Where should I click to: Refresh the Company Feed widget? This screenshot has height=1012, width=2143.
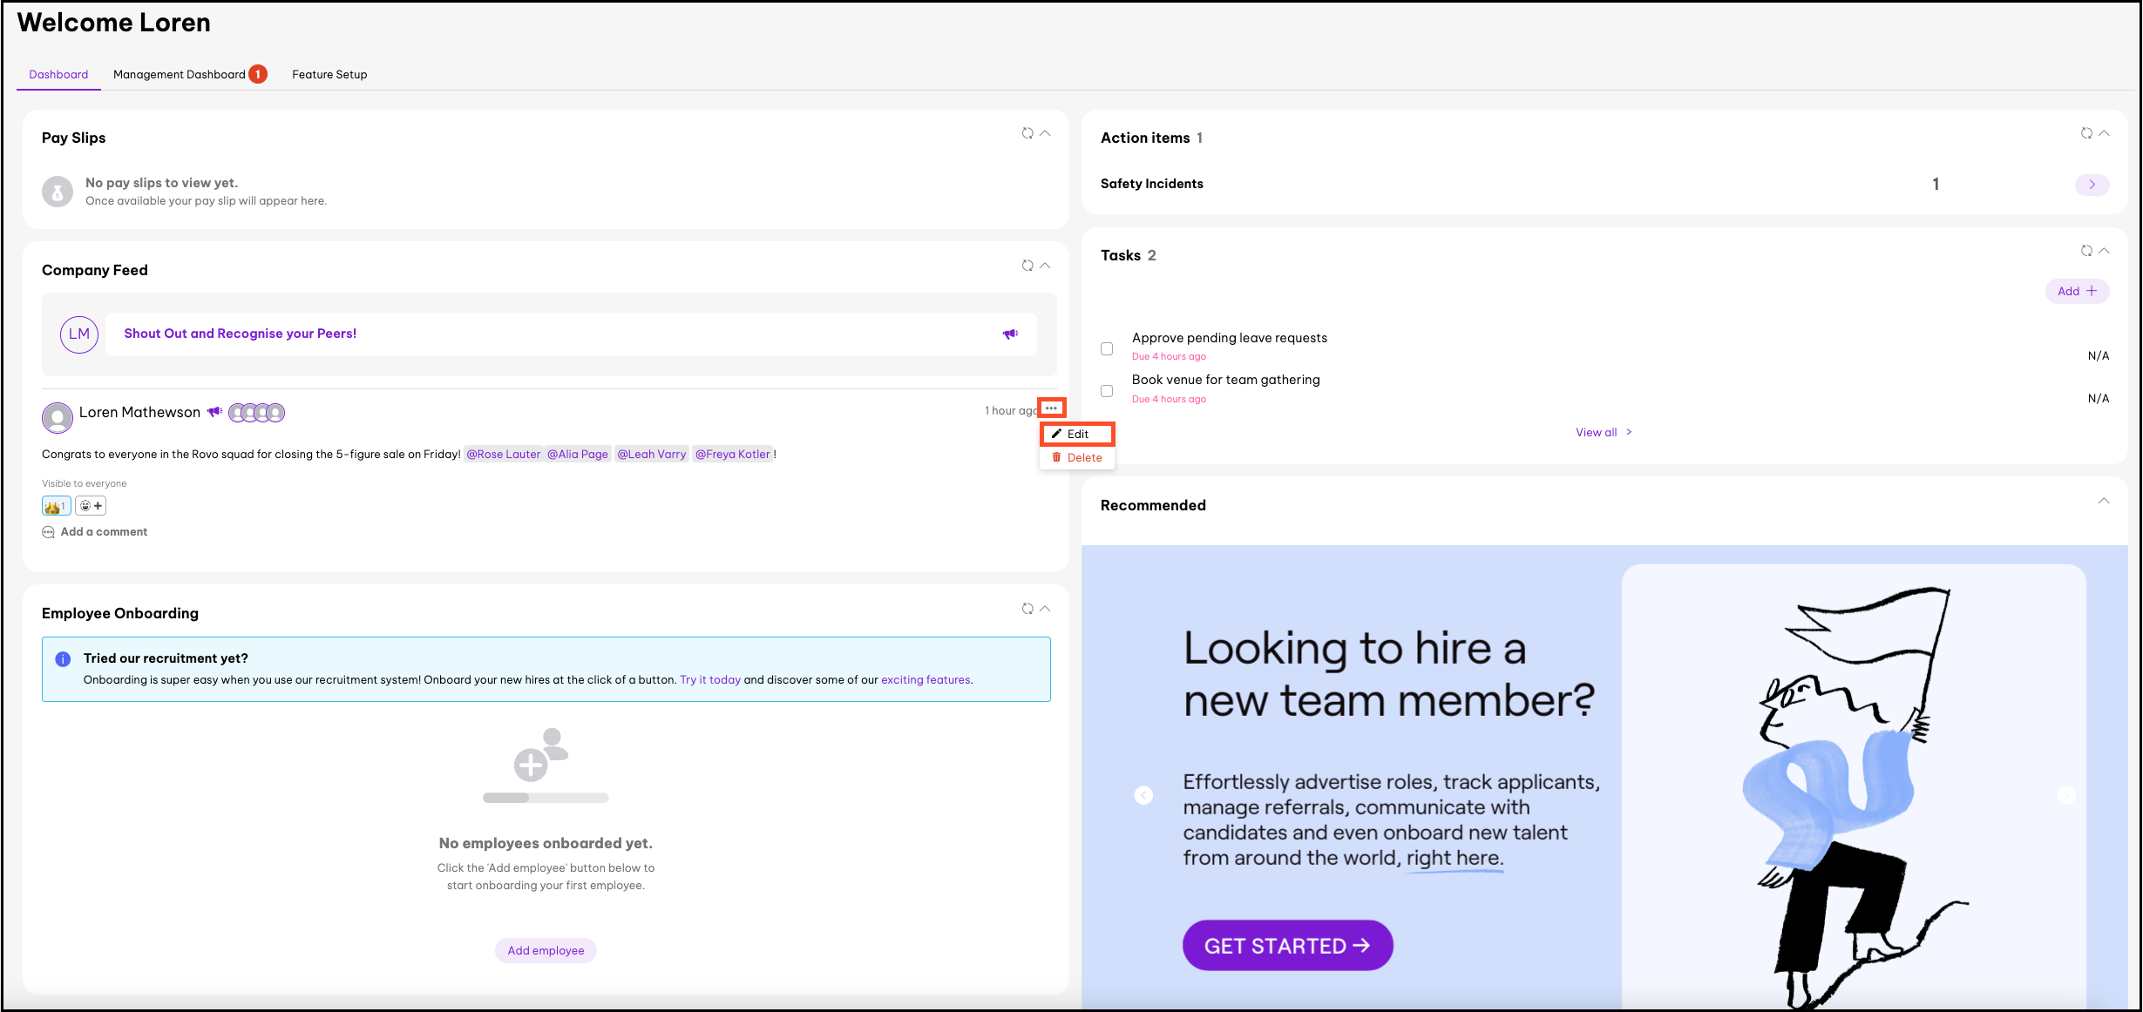pos(1027,266)
